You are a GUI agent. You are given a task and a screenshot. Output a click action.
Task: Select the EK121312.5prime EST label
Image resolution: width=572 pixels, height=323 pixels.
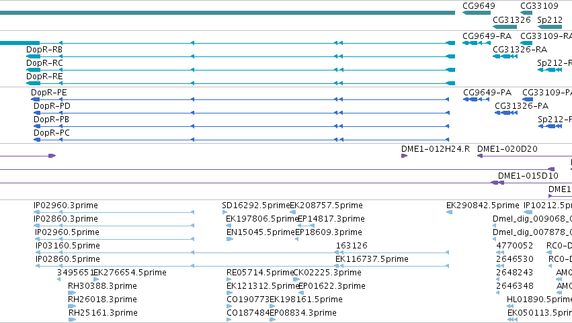click(263, 286)
